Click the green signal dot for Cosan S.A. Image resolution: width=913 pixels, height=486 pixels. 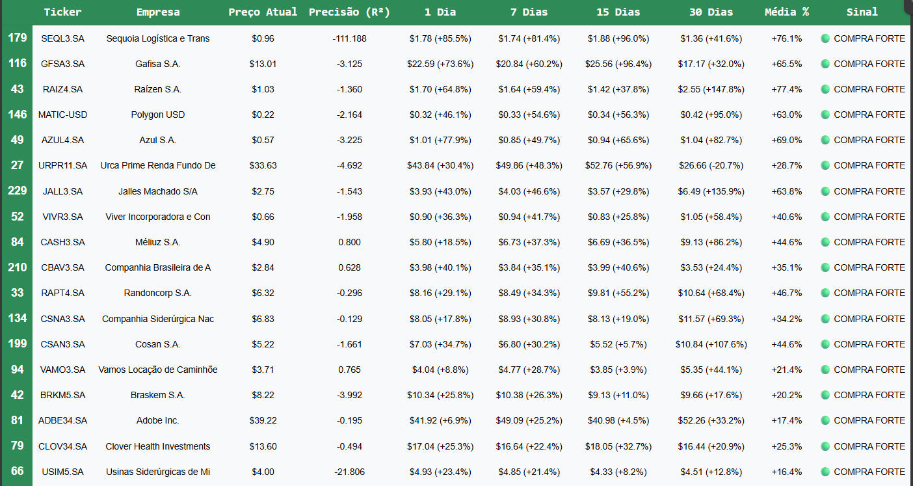click(825, 344)
